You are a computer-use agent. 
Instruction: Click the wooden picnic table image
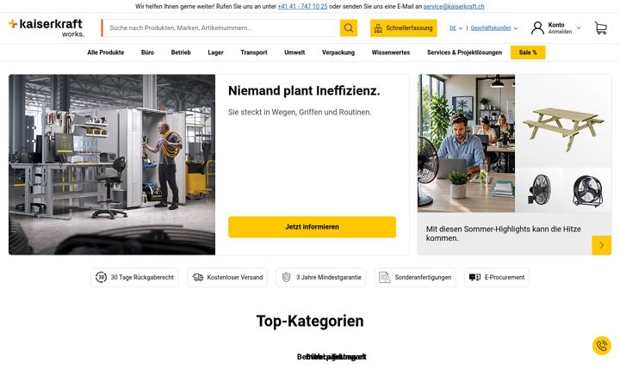click(x=563, y=128)
